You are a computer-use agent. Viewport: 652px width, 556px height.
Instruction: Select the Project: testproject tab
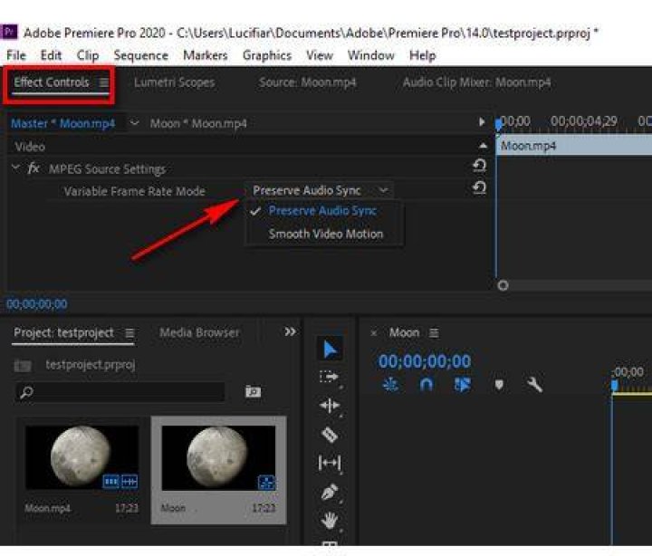tap(63, 332)
